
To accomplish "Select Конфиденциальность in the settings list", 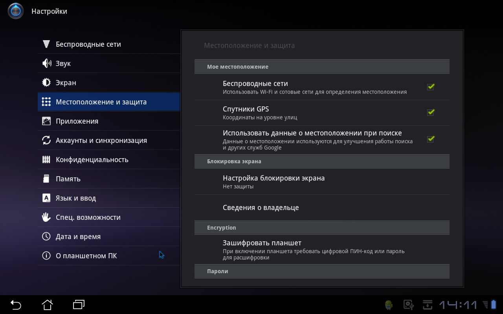I will (x=92, y=160).
